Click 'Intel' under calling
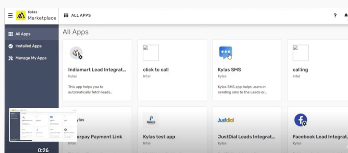348x153 pixels. (296, 76)
